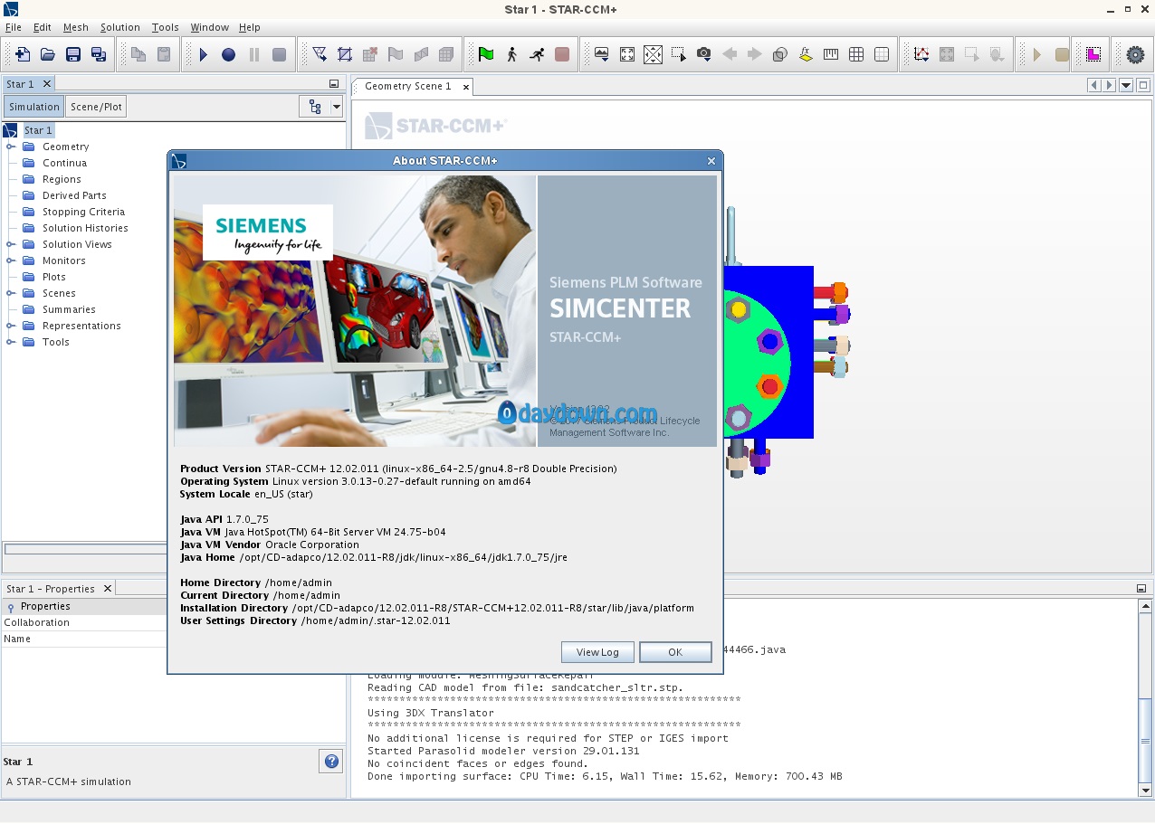This screenshot has height=824, width=1155.
Task: Open the help question mark icon
Action: pyautogui.click(x=331, y=762)
